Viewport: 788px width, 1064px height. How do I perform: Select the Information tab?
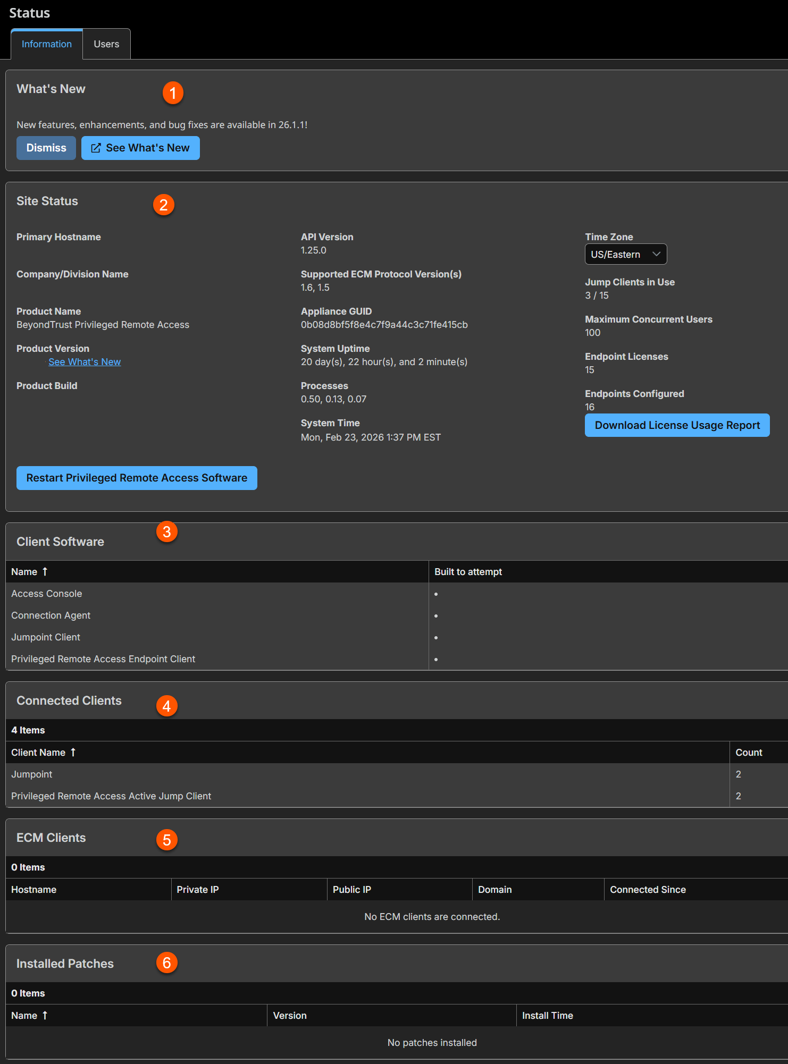click(x=47, y=44)
